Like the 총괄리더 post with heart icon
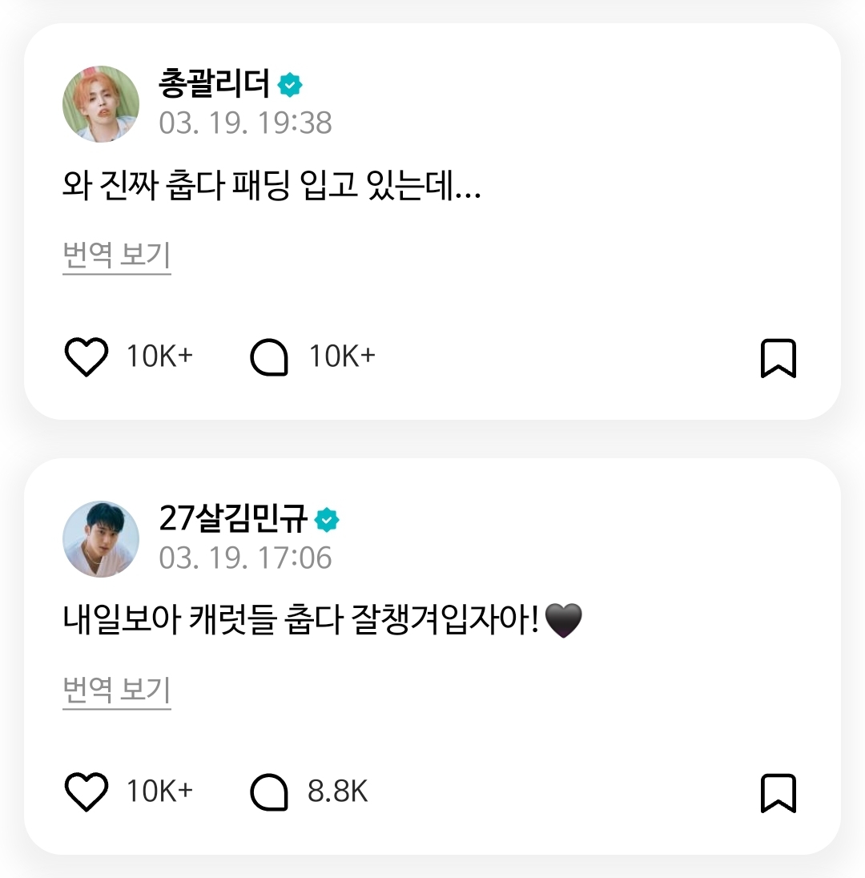Image resolution: width=865 pixels, height=878 pixels. [x=86, y=356]
